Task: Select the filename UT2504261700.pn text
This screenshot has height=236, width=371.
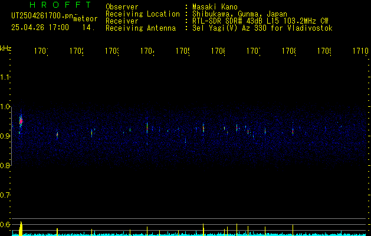Action: 42,16
